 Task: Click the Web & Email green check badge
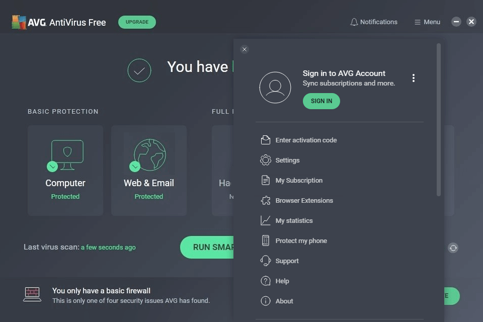[x=135, y=167]
